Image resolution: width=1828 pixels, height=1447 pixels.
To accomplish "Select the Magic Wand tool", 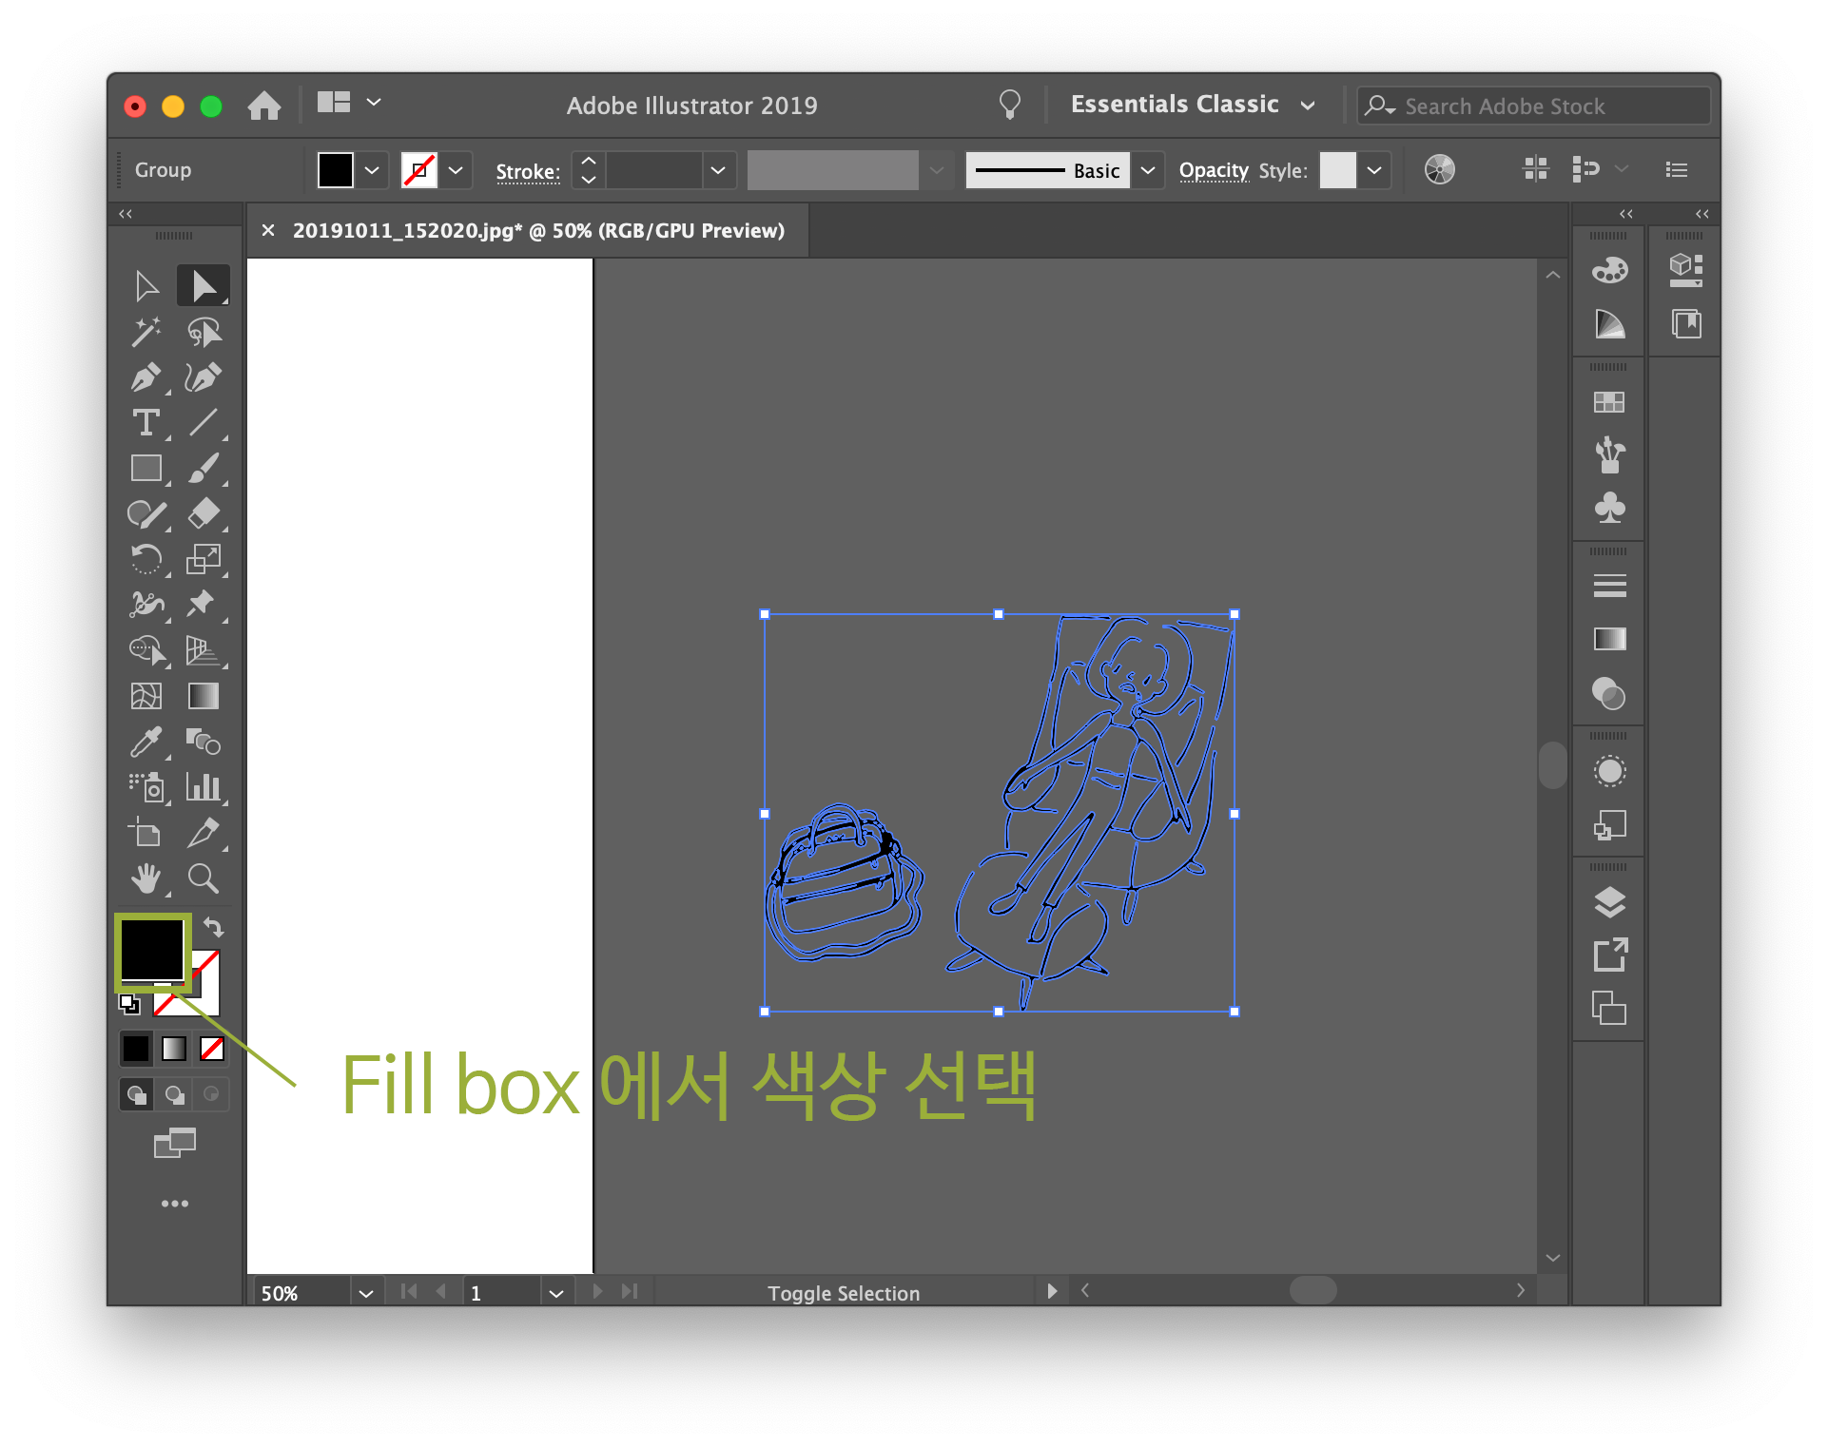I will (146, 332).
